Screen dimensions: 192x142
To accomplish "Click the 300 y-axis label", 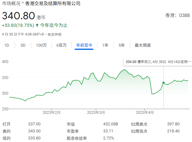I will pyautogui.click(x=5, y=93).
